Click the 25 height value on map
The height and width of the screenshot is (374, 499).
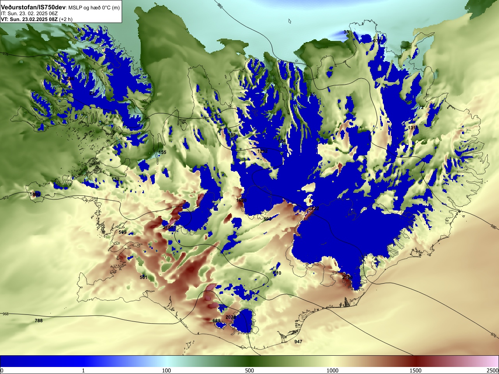(x=312, y=95)
